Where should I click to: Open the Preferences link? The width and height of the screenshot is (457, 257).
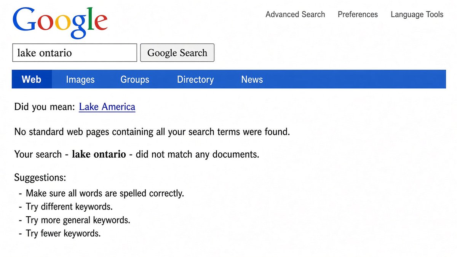coord(358,14)
